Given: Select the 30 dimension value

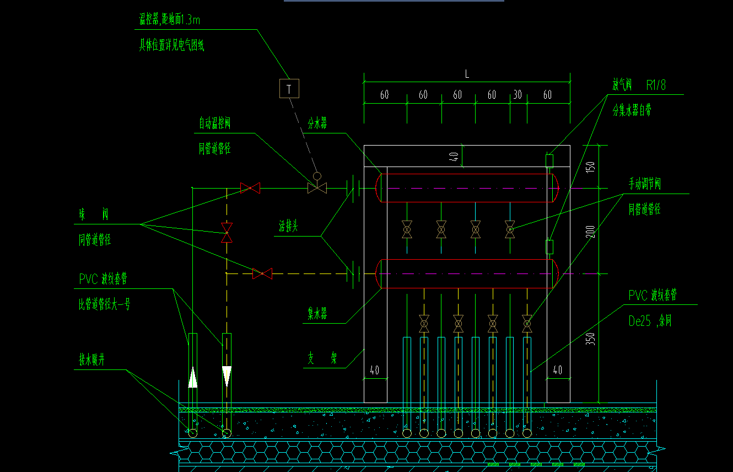Looking at the screenshot, I should [518, 95].
